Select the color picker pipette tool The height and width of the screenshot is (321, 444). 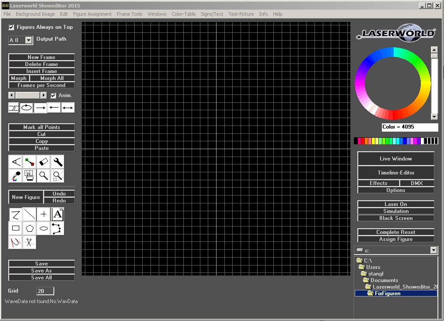pyautogui.click(x=14, y=175)
